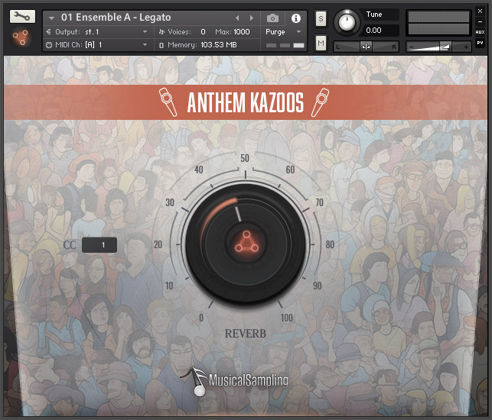Close the instrument with X button
Image resolution: width=492 pixels, height=420 pixels.
point(480,11)
